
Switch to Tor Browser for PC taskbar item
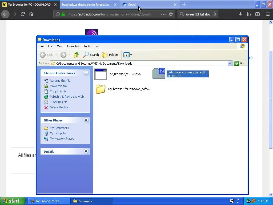click(49, 201)
